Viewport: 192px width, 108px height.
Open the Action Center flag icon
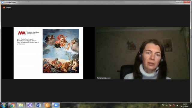(170, 105)
